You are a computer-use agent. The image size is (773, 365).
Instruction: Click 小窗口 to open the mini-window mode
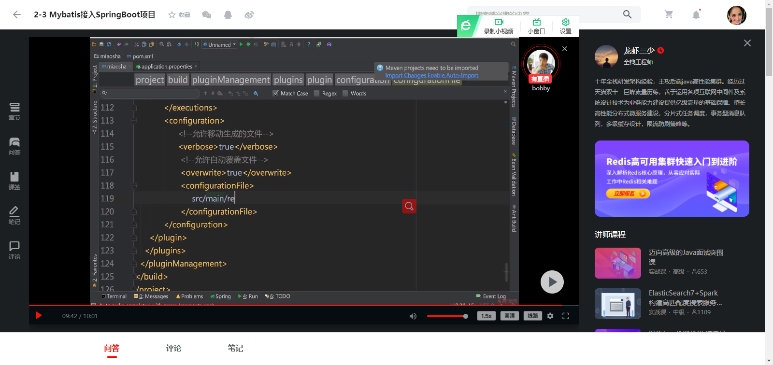536,27
